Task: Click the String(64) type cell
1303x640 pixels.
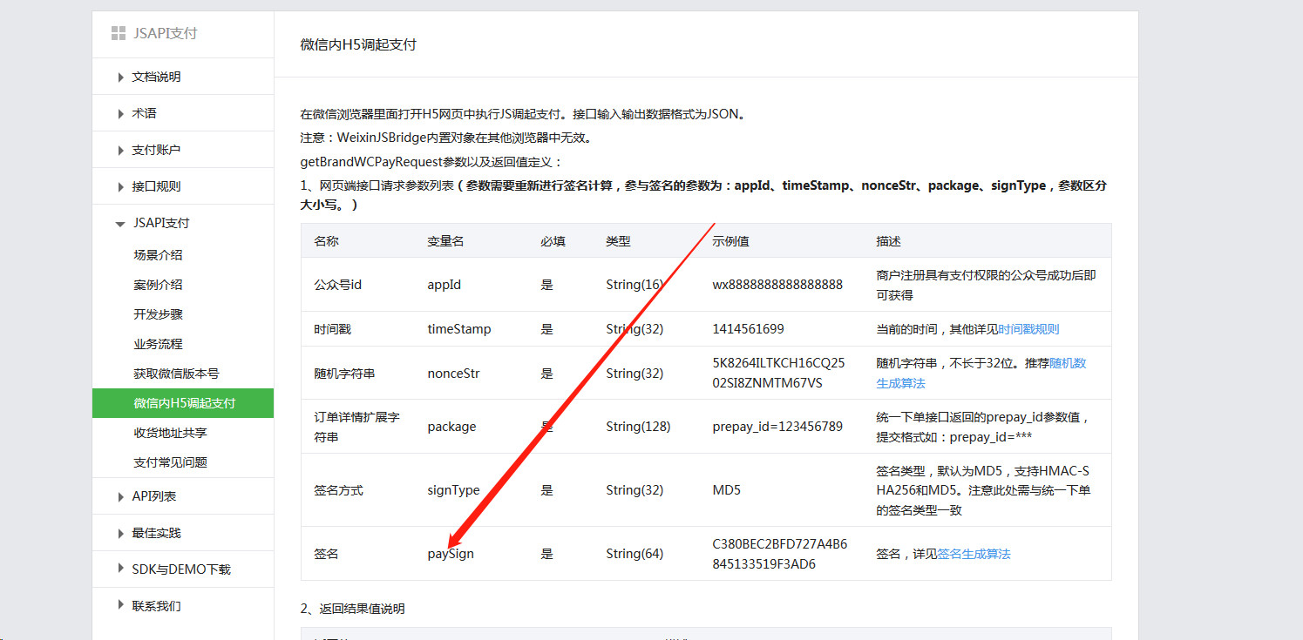Action: (635, 554)
